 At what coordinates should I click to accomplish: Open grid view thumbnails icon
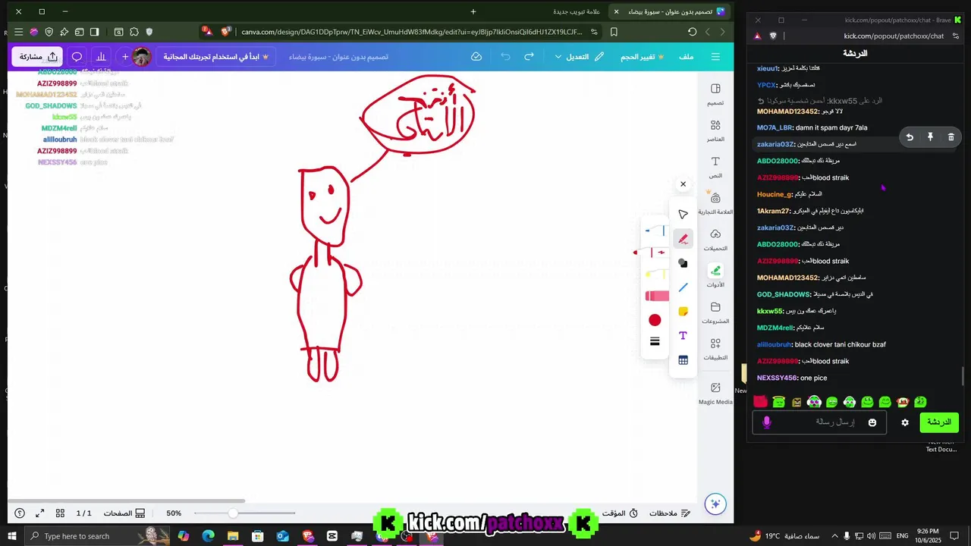click(x=60, y=513)
